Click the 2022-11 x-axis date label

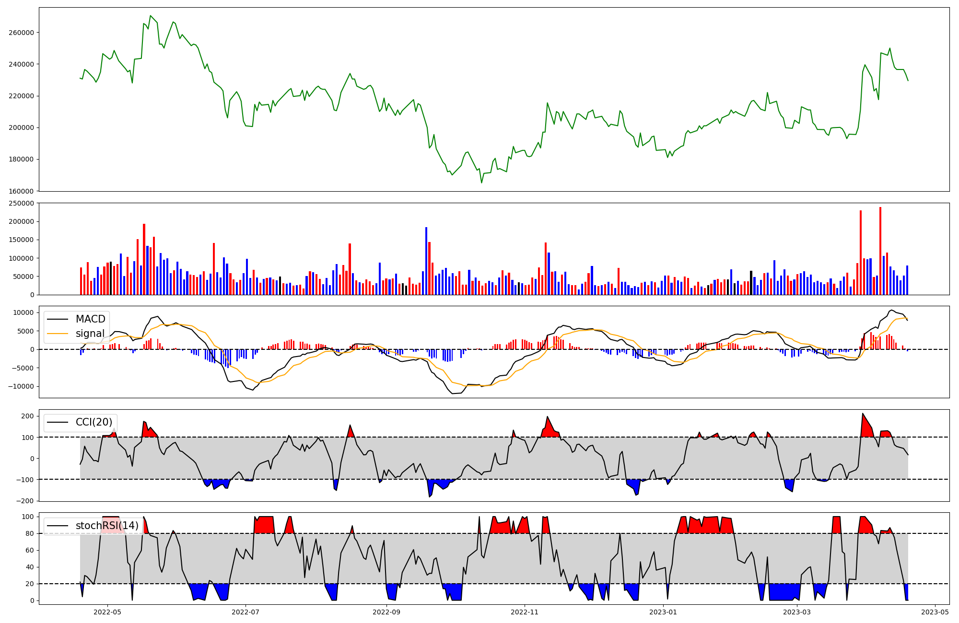click(525, 612)
